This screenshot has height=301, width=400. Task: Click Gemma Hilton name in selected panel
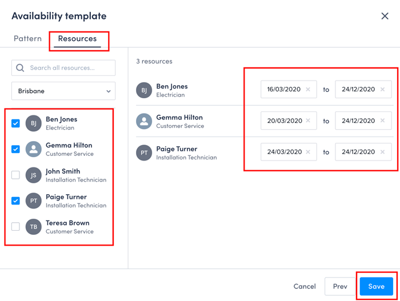tap(179, 117)
